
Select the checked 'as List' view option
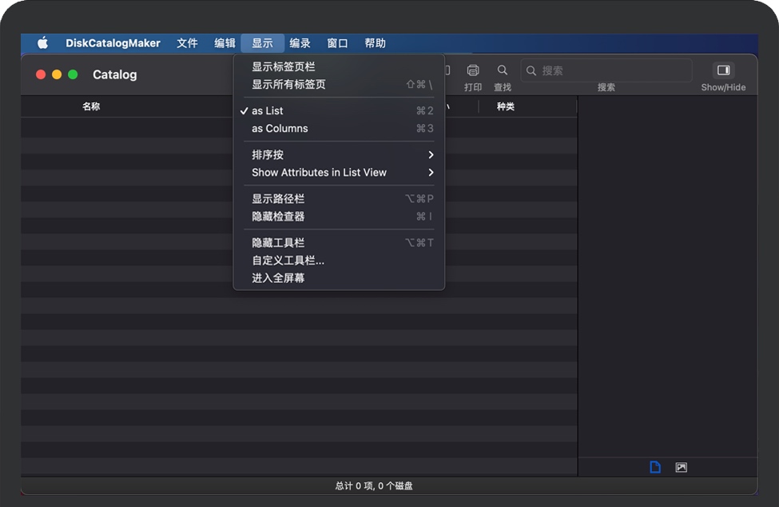(x=268, y=111)
